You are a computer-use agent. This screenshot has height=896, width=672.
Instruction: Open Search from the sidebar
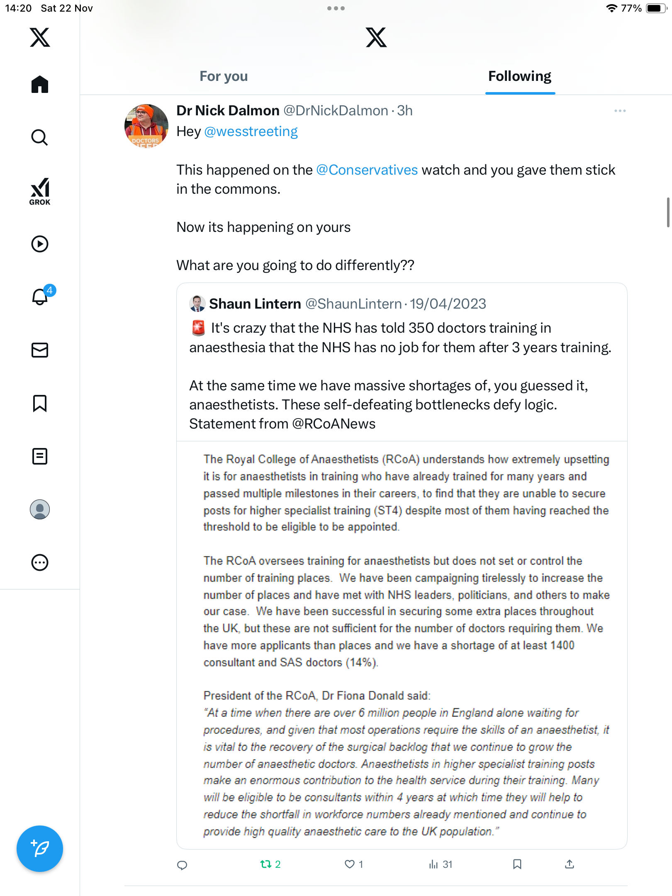click(x=40, y=137)
